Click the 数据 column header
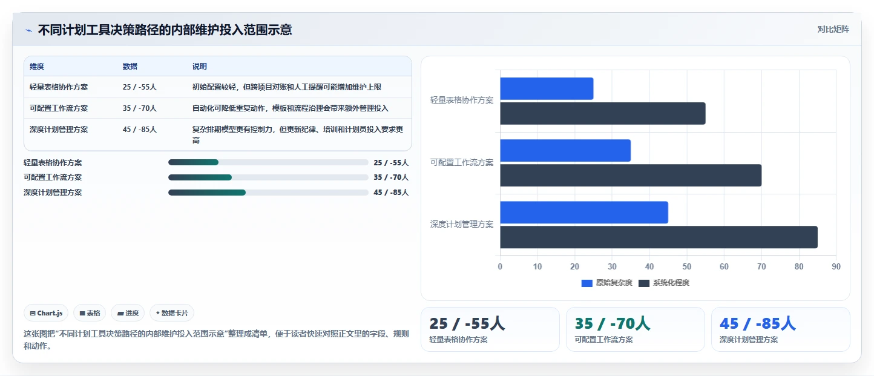874x376 pixels. pyautogui.click(x=130, y=67)
